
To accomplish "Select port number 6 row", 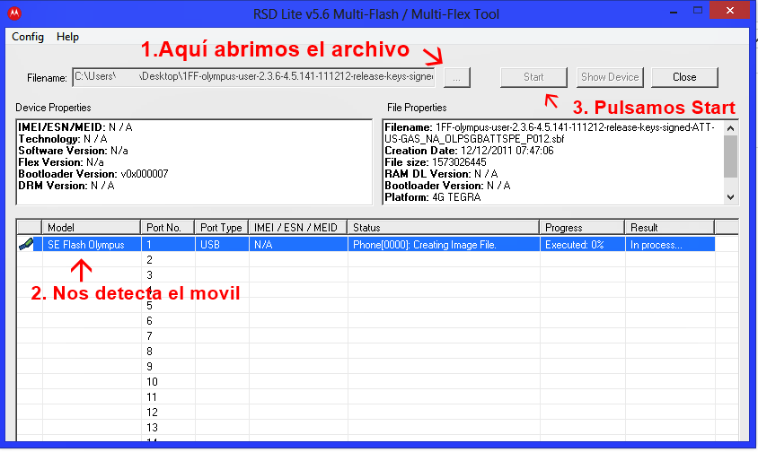I will [x=377, y=321].
